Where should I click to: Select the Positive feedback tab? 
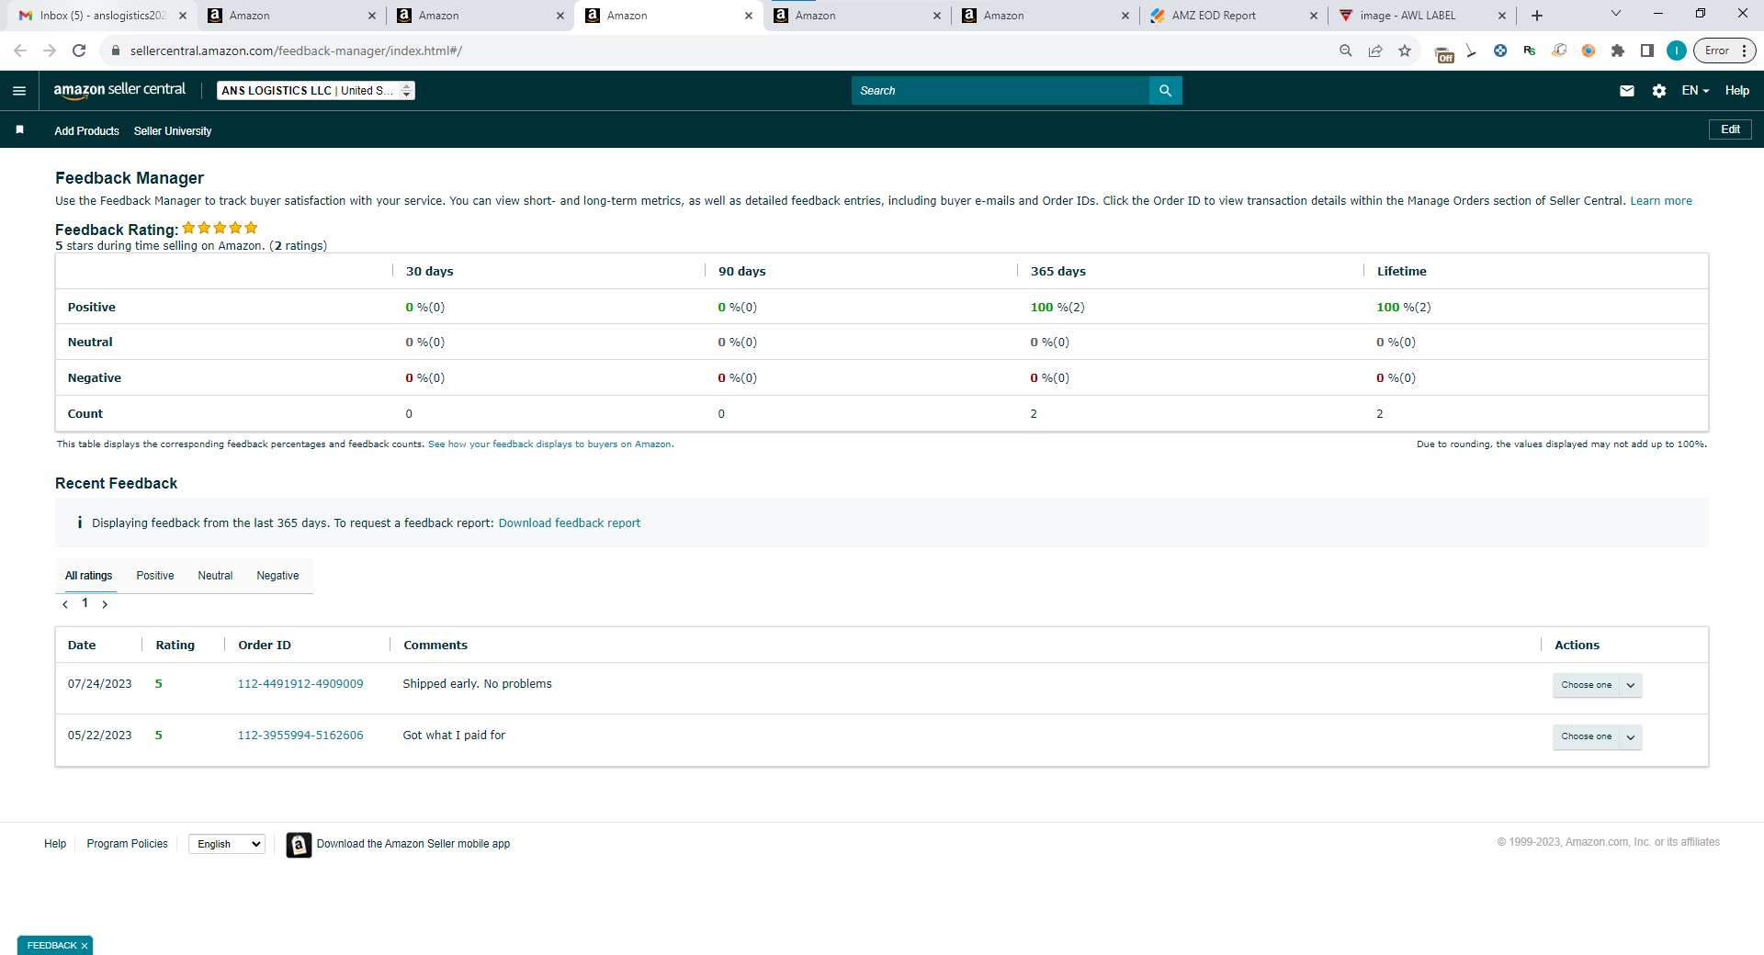155,576
